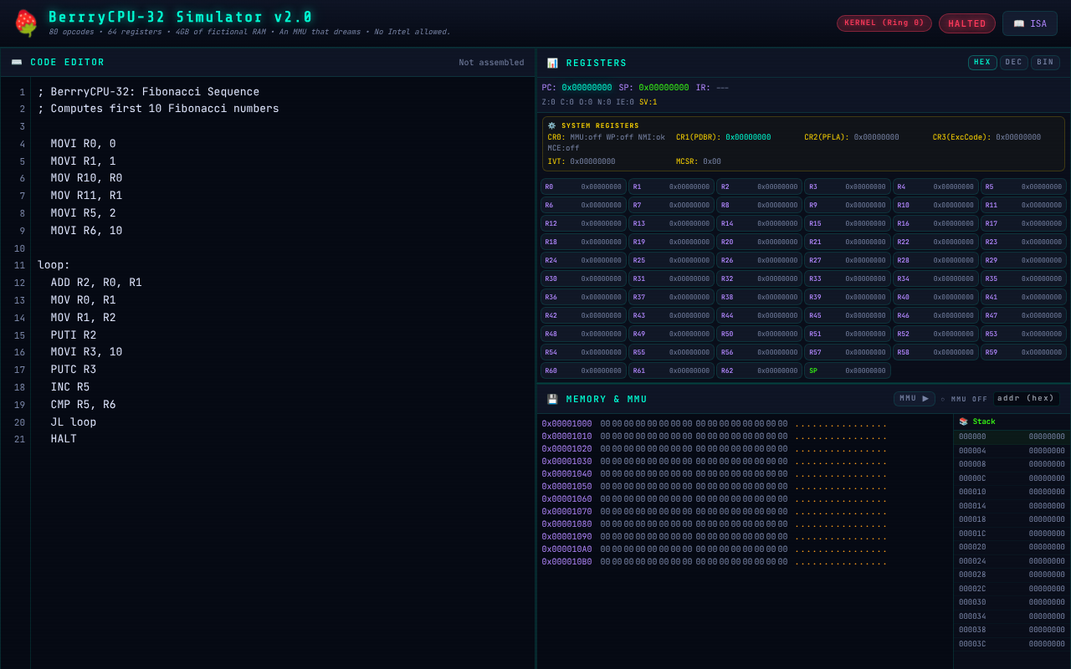1071x669 pixels.
Task: Click the CR3(ExcCode) register entry
Action: 987,137
